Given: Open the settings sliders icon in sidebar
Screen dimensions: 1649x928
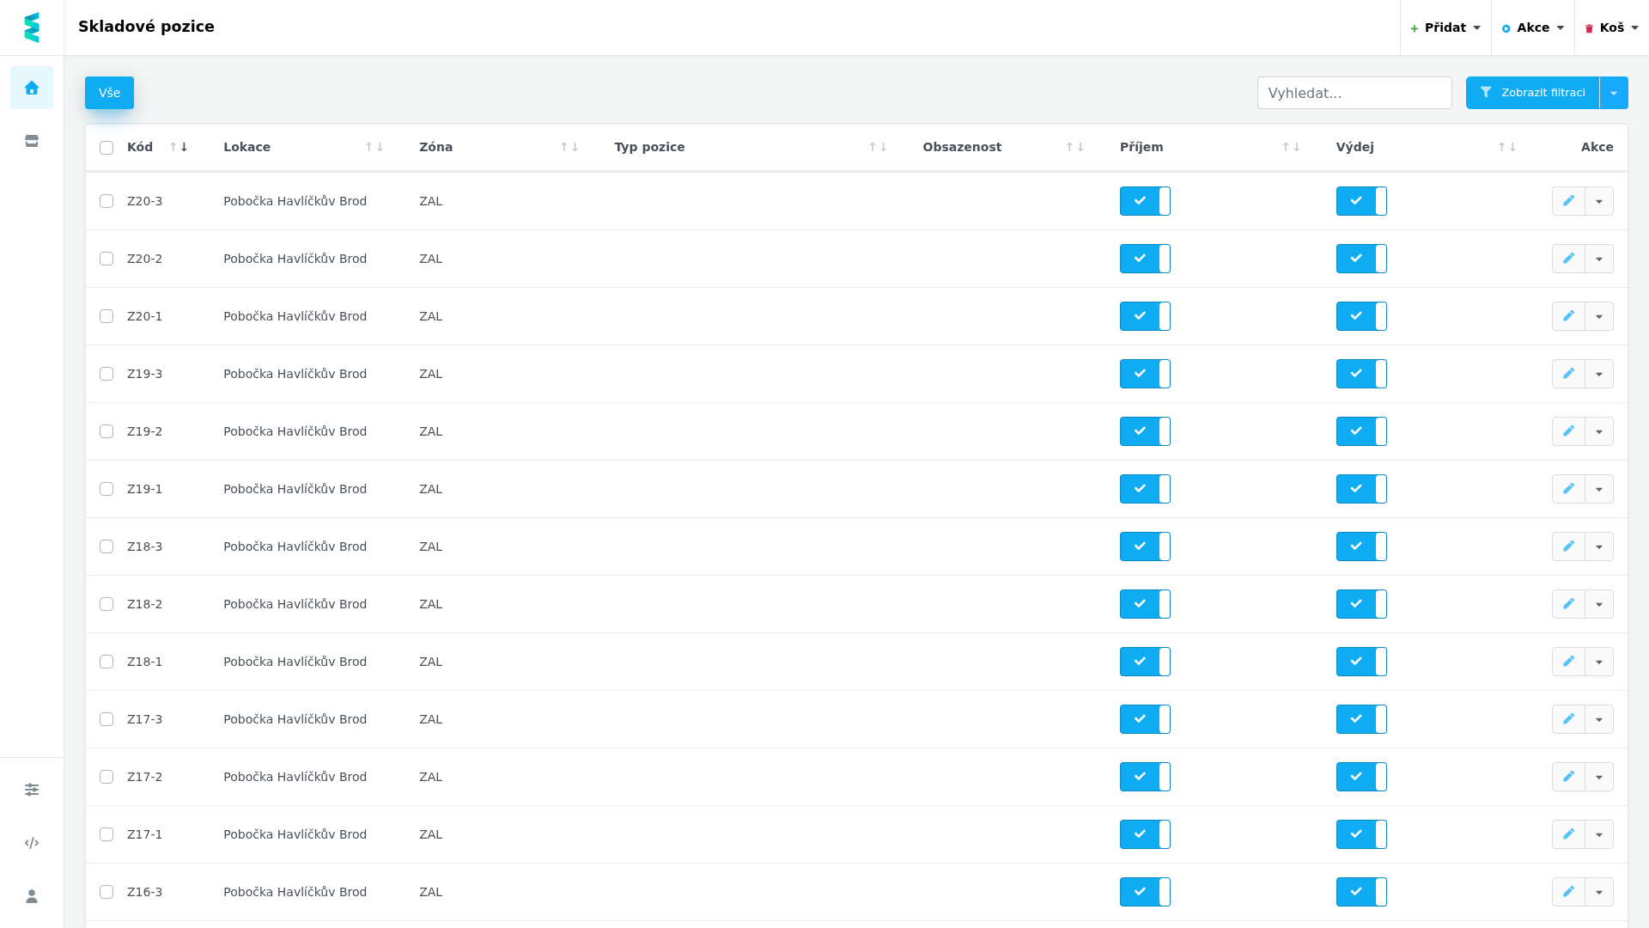Looking at the screenshot, I should [x=32, y=790].
